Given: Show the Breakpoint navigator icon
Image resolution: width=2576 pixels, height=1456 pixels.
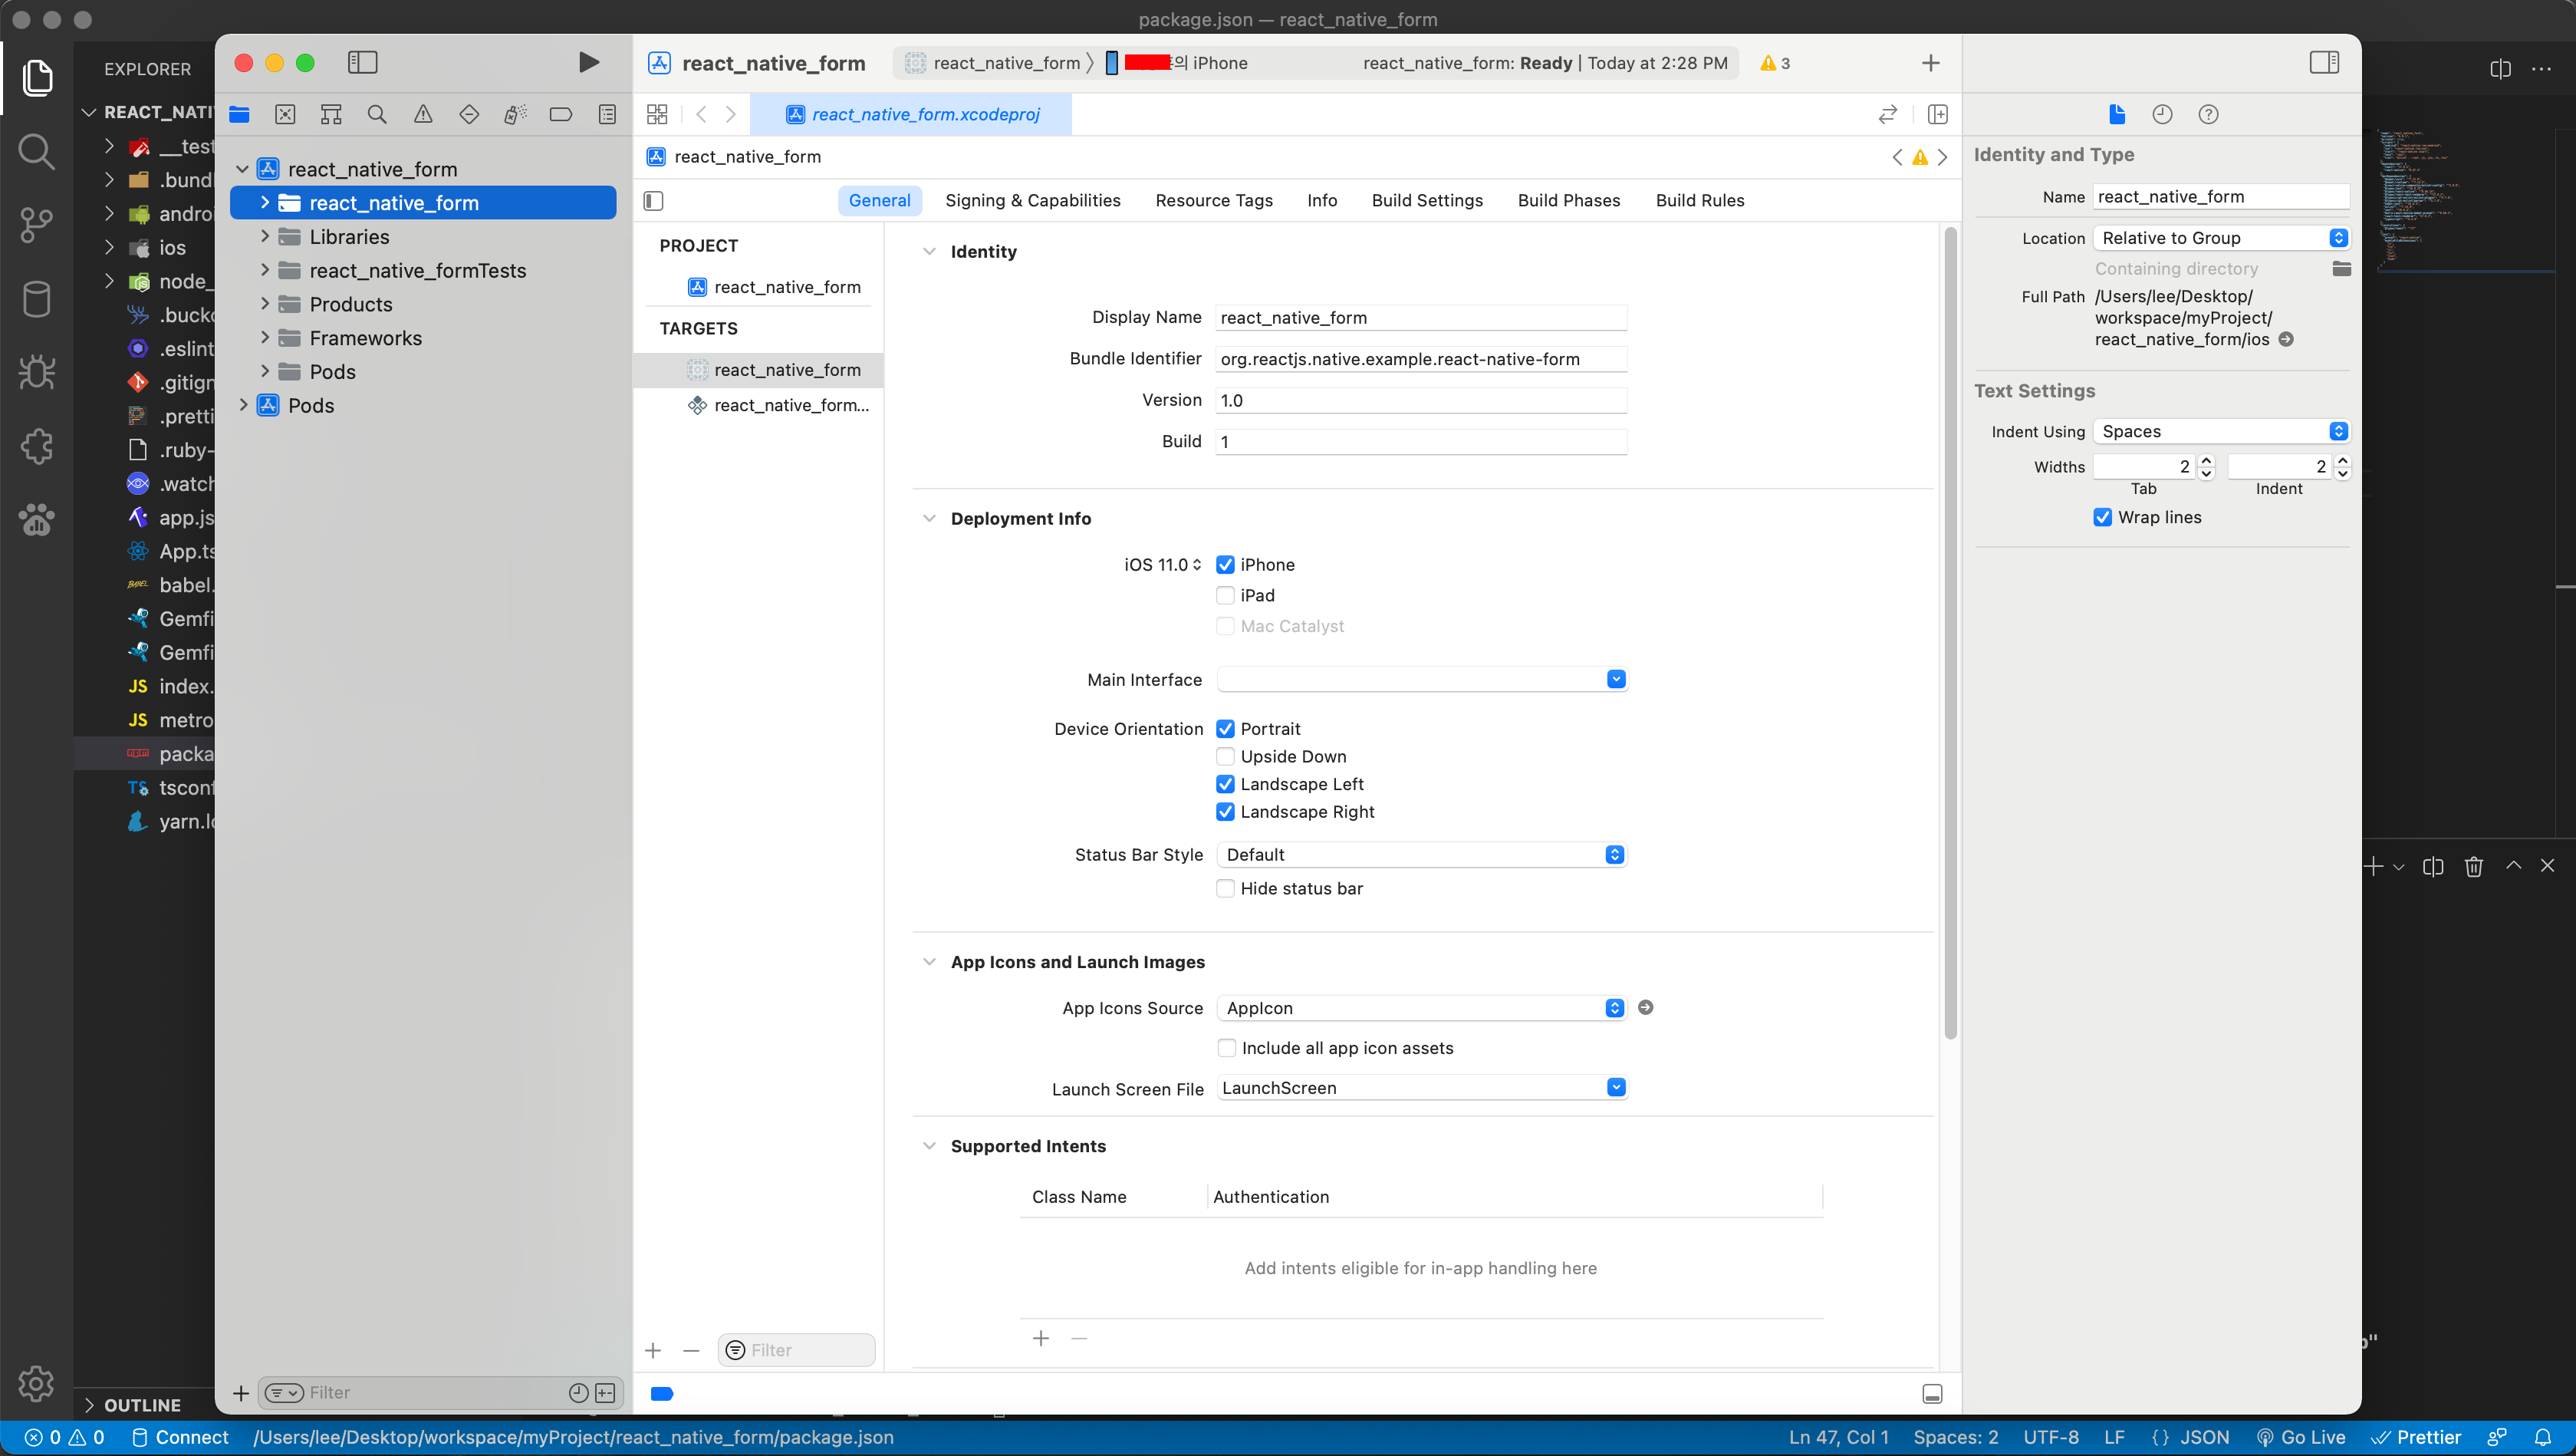Looking at the screenshot, I should [x=560, y=114].
